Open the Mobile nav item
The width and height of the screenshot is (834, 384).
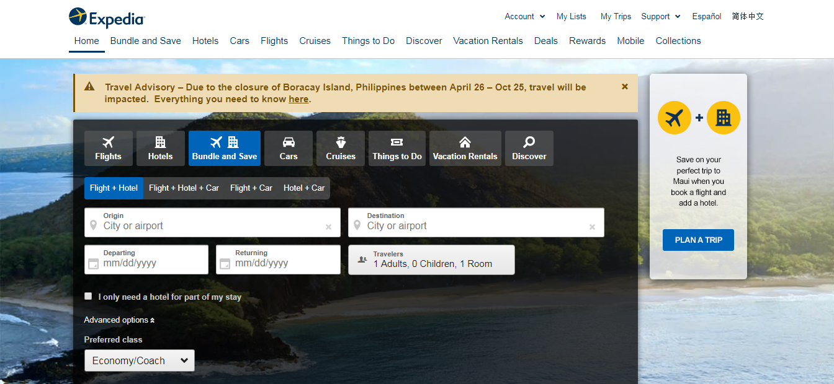630,41
